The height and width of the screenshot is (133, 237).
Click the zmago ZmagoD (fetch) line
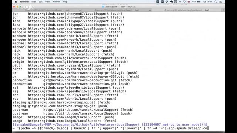[64, 121]
